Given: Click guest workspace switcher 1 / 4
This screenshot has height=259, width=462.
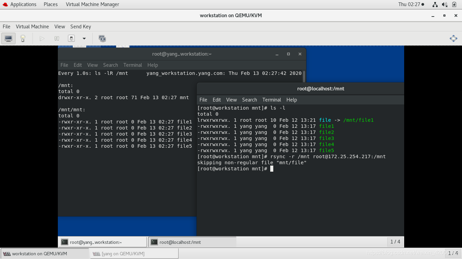Looking at the screenshot, I should pyautogui.click(x=395, y=242).
